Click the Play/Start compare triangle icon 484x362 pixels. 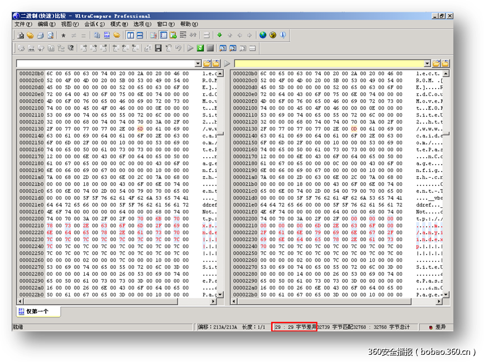coord(190,48)
